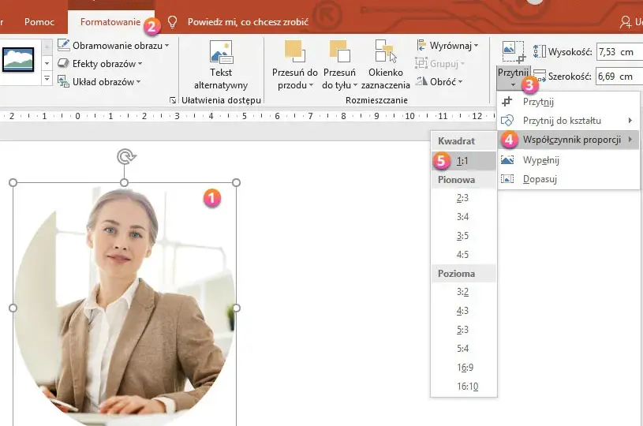This screenshot has height=426, width=643.
Task: Choose Przytnij from crop menu
Action: (x=568, y=101)
